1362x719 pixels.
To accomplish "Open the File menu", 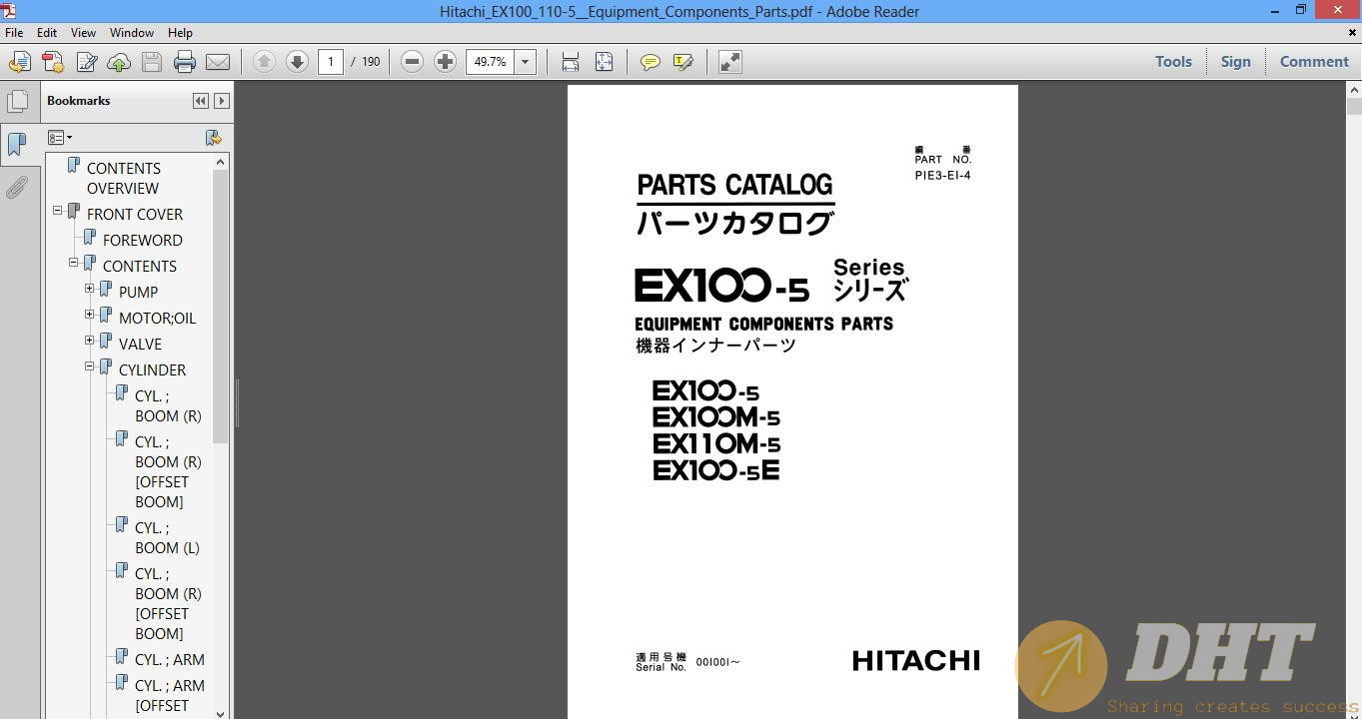I will (x=14, y=33).
